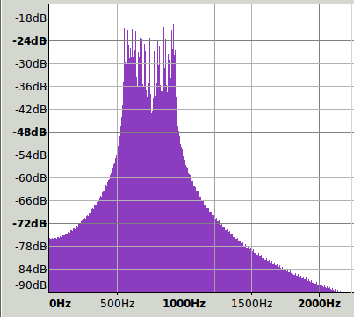Click the -78dB axis label
The height and width of the screenshot is (317, 354).
[31, 247]
